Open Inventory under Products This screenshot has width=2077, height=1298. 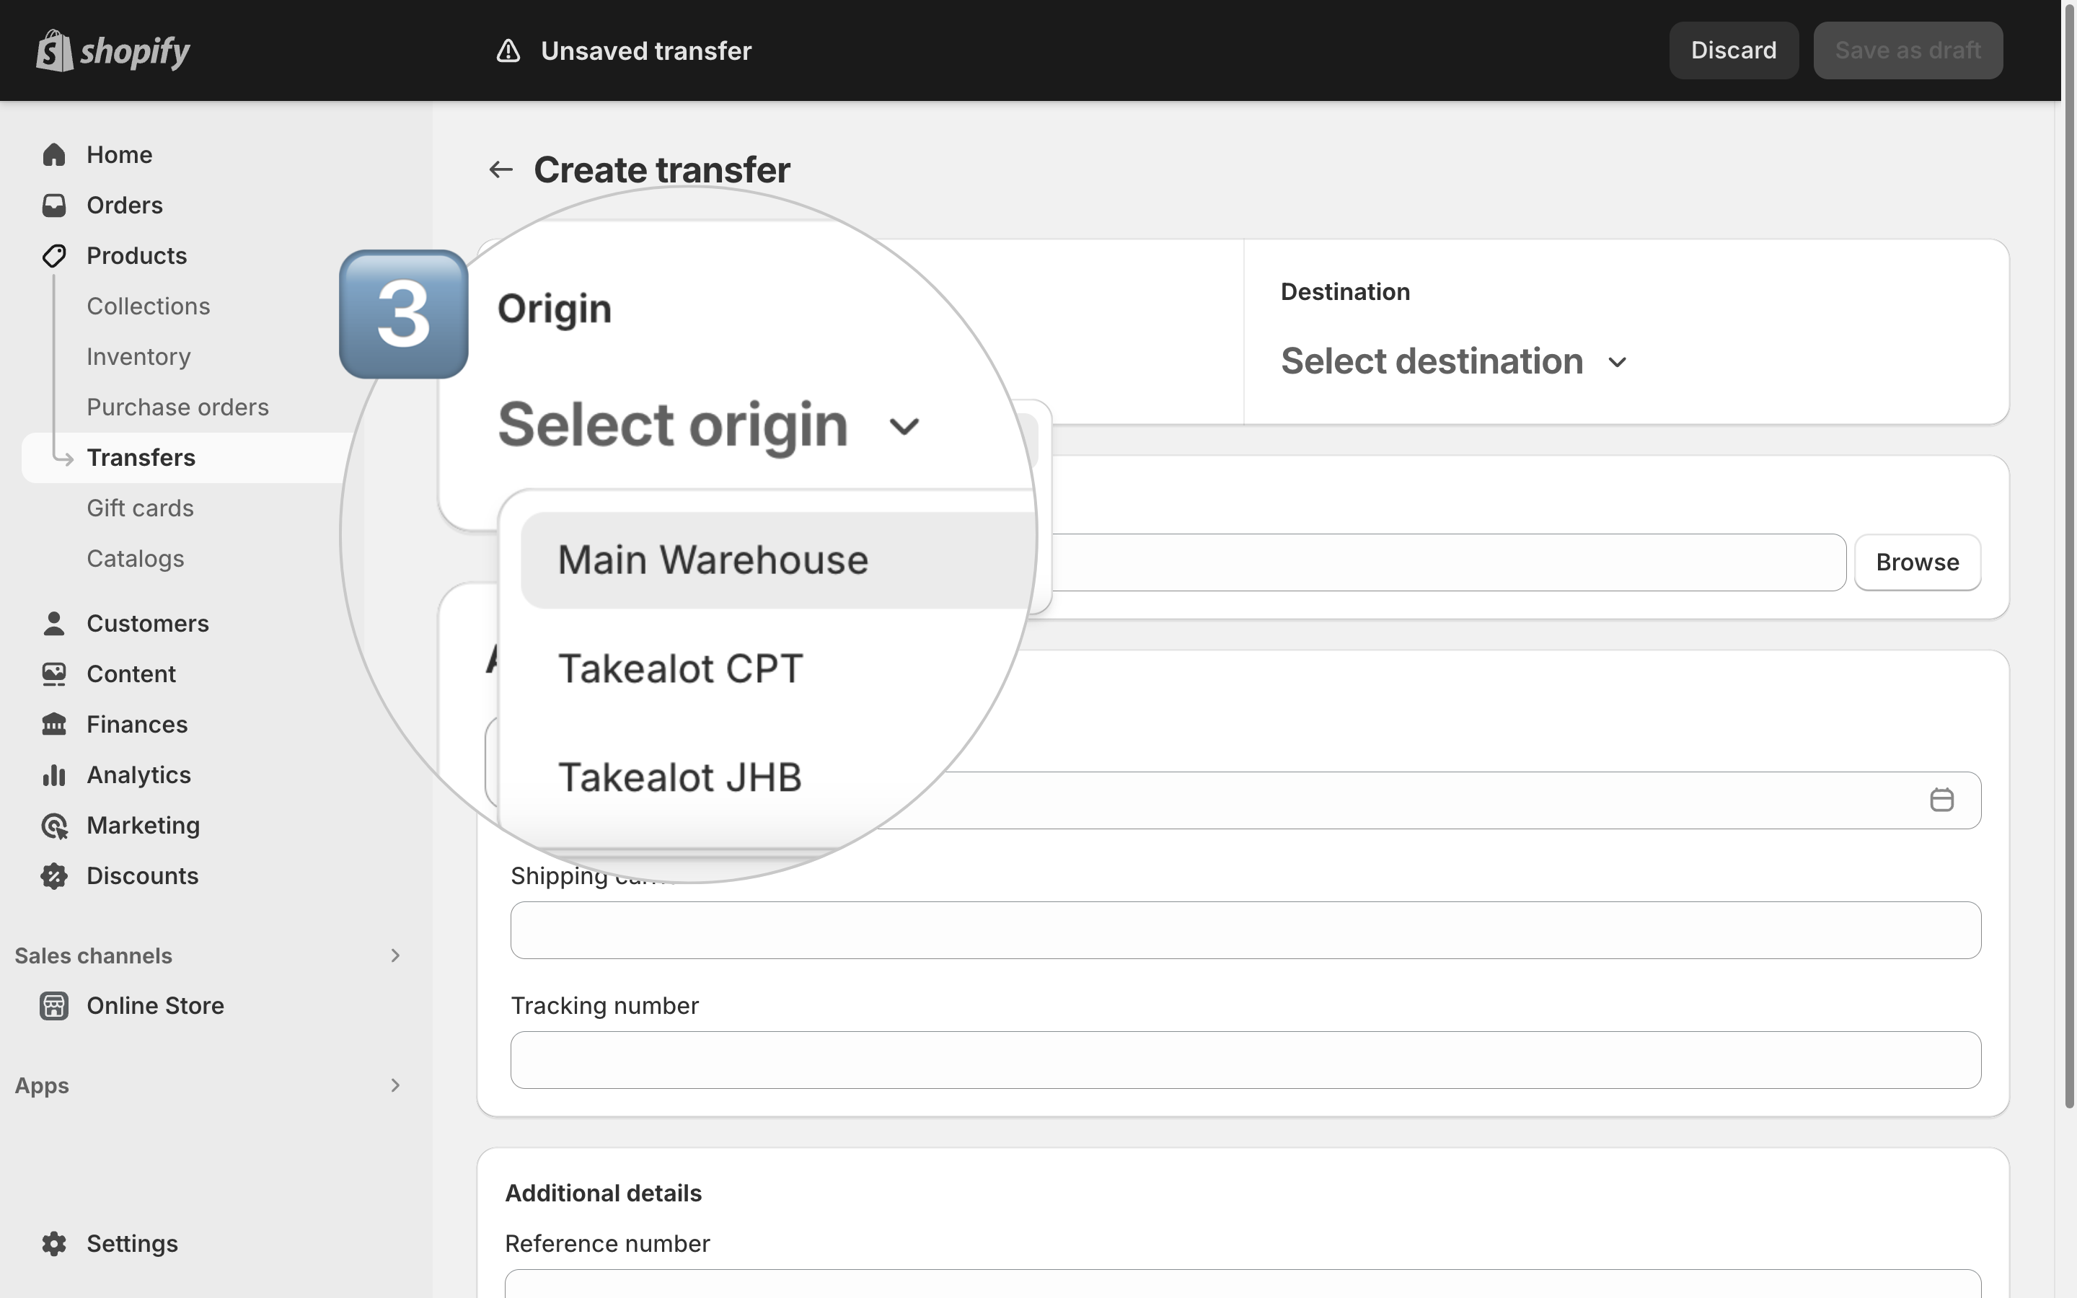pyautogui.click(x=138, y=357)
